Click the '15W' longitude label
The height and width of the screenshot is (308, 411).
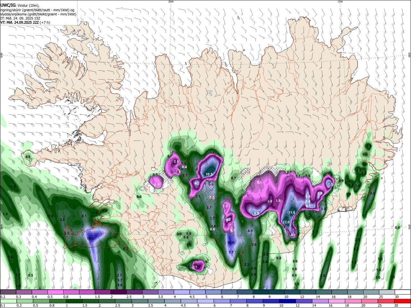coord(340,2)
